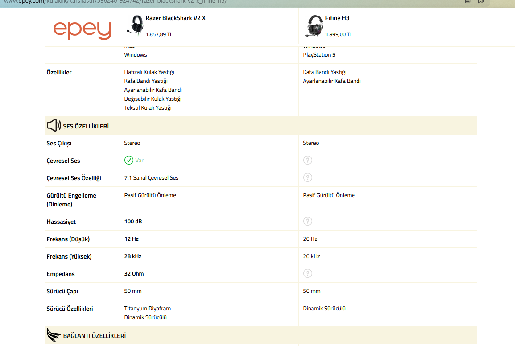Click the Hassasiyet row label
Viewport: 515px width, 346px height.
pyautogui.click(x=61, y=222)
